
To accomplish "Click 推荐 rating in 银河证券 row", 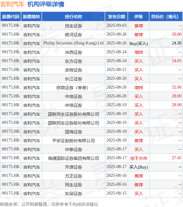I will pyautogui.click(x=138, y=35).
